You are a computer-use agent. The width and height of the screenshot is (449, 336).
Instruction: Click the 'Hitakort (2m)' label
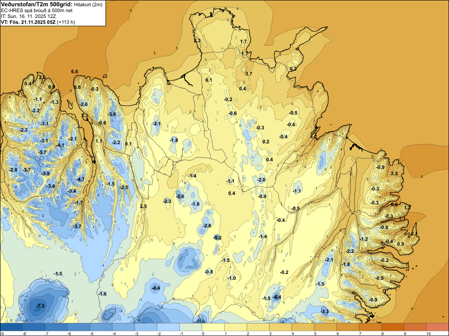[x=88, y=4]
